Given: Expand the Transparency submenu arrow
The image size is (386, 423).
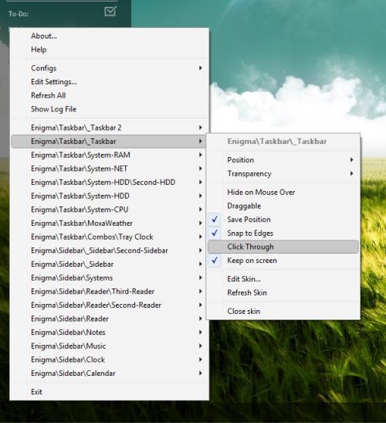Looking at the screenshot, I should coord(352,173).
